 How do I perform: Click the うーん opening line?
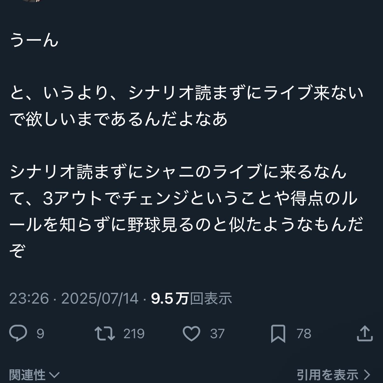coord(34,41)
